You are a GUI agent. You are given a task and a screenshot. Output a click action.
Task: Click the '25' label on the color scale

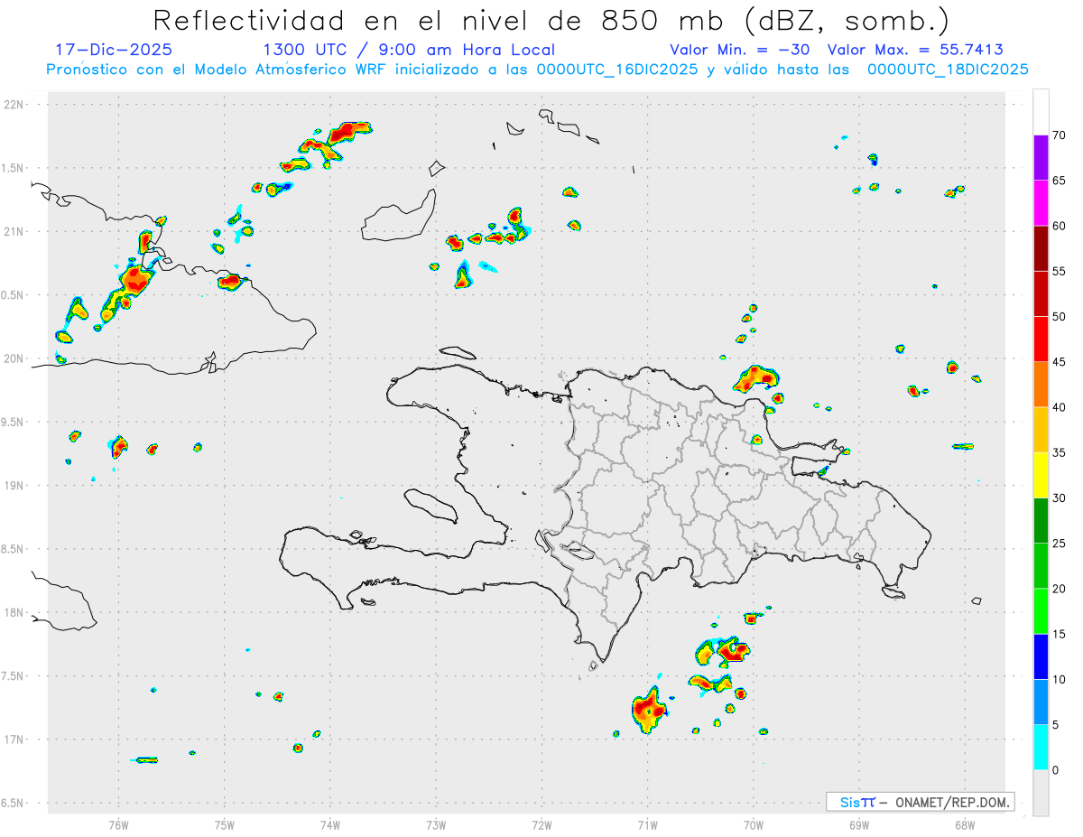[x=1060, y=544]
